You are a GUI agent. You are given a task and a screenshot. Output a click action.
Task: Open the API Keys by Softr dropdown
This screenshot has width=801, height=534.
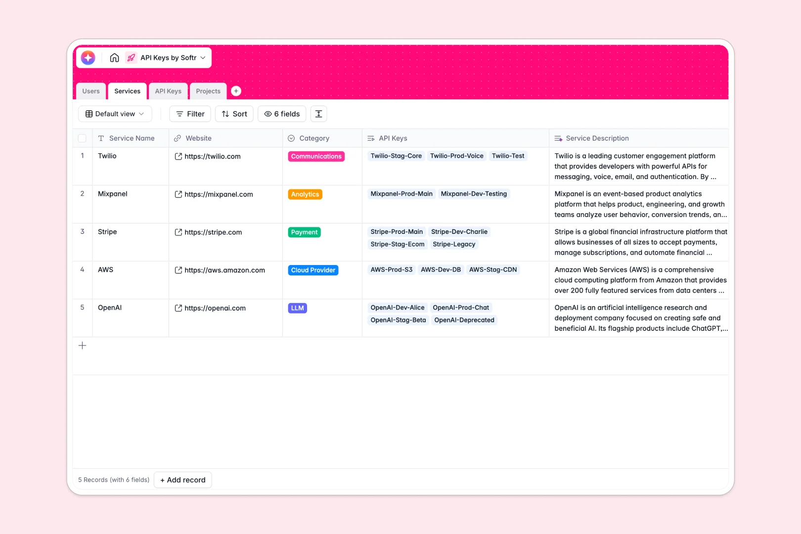coord(173,58)
